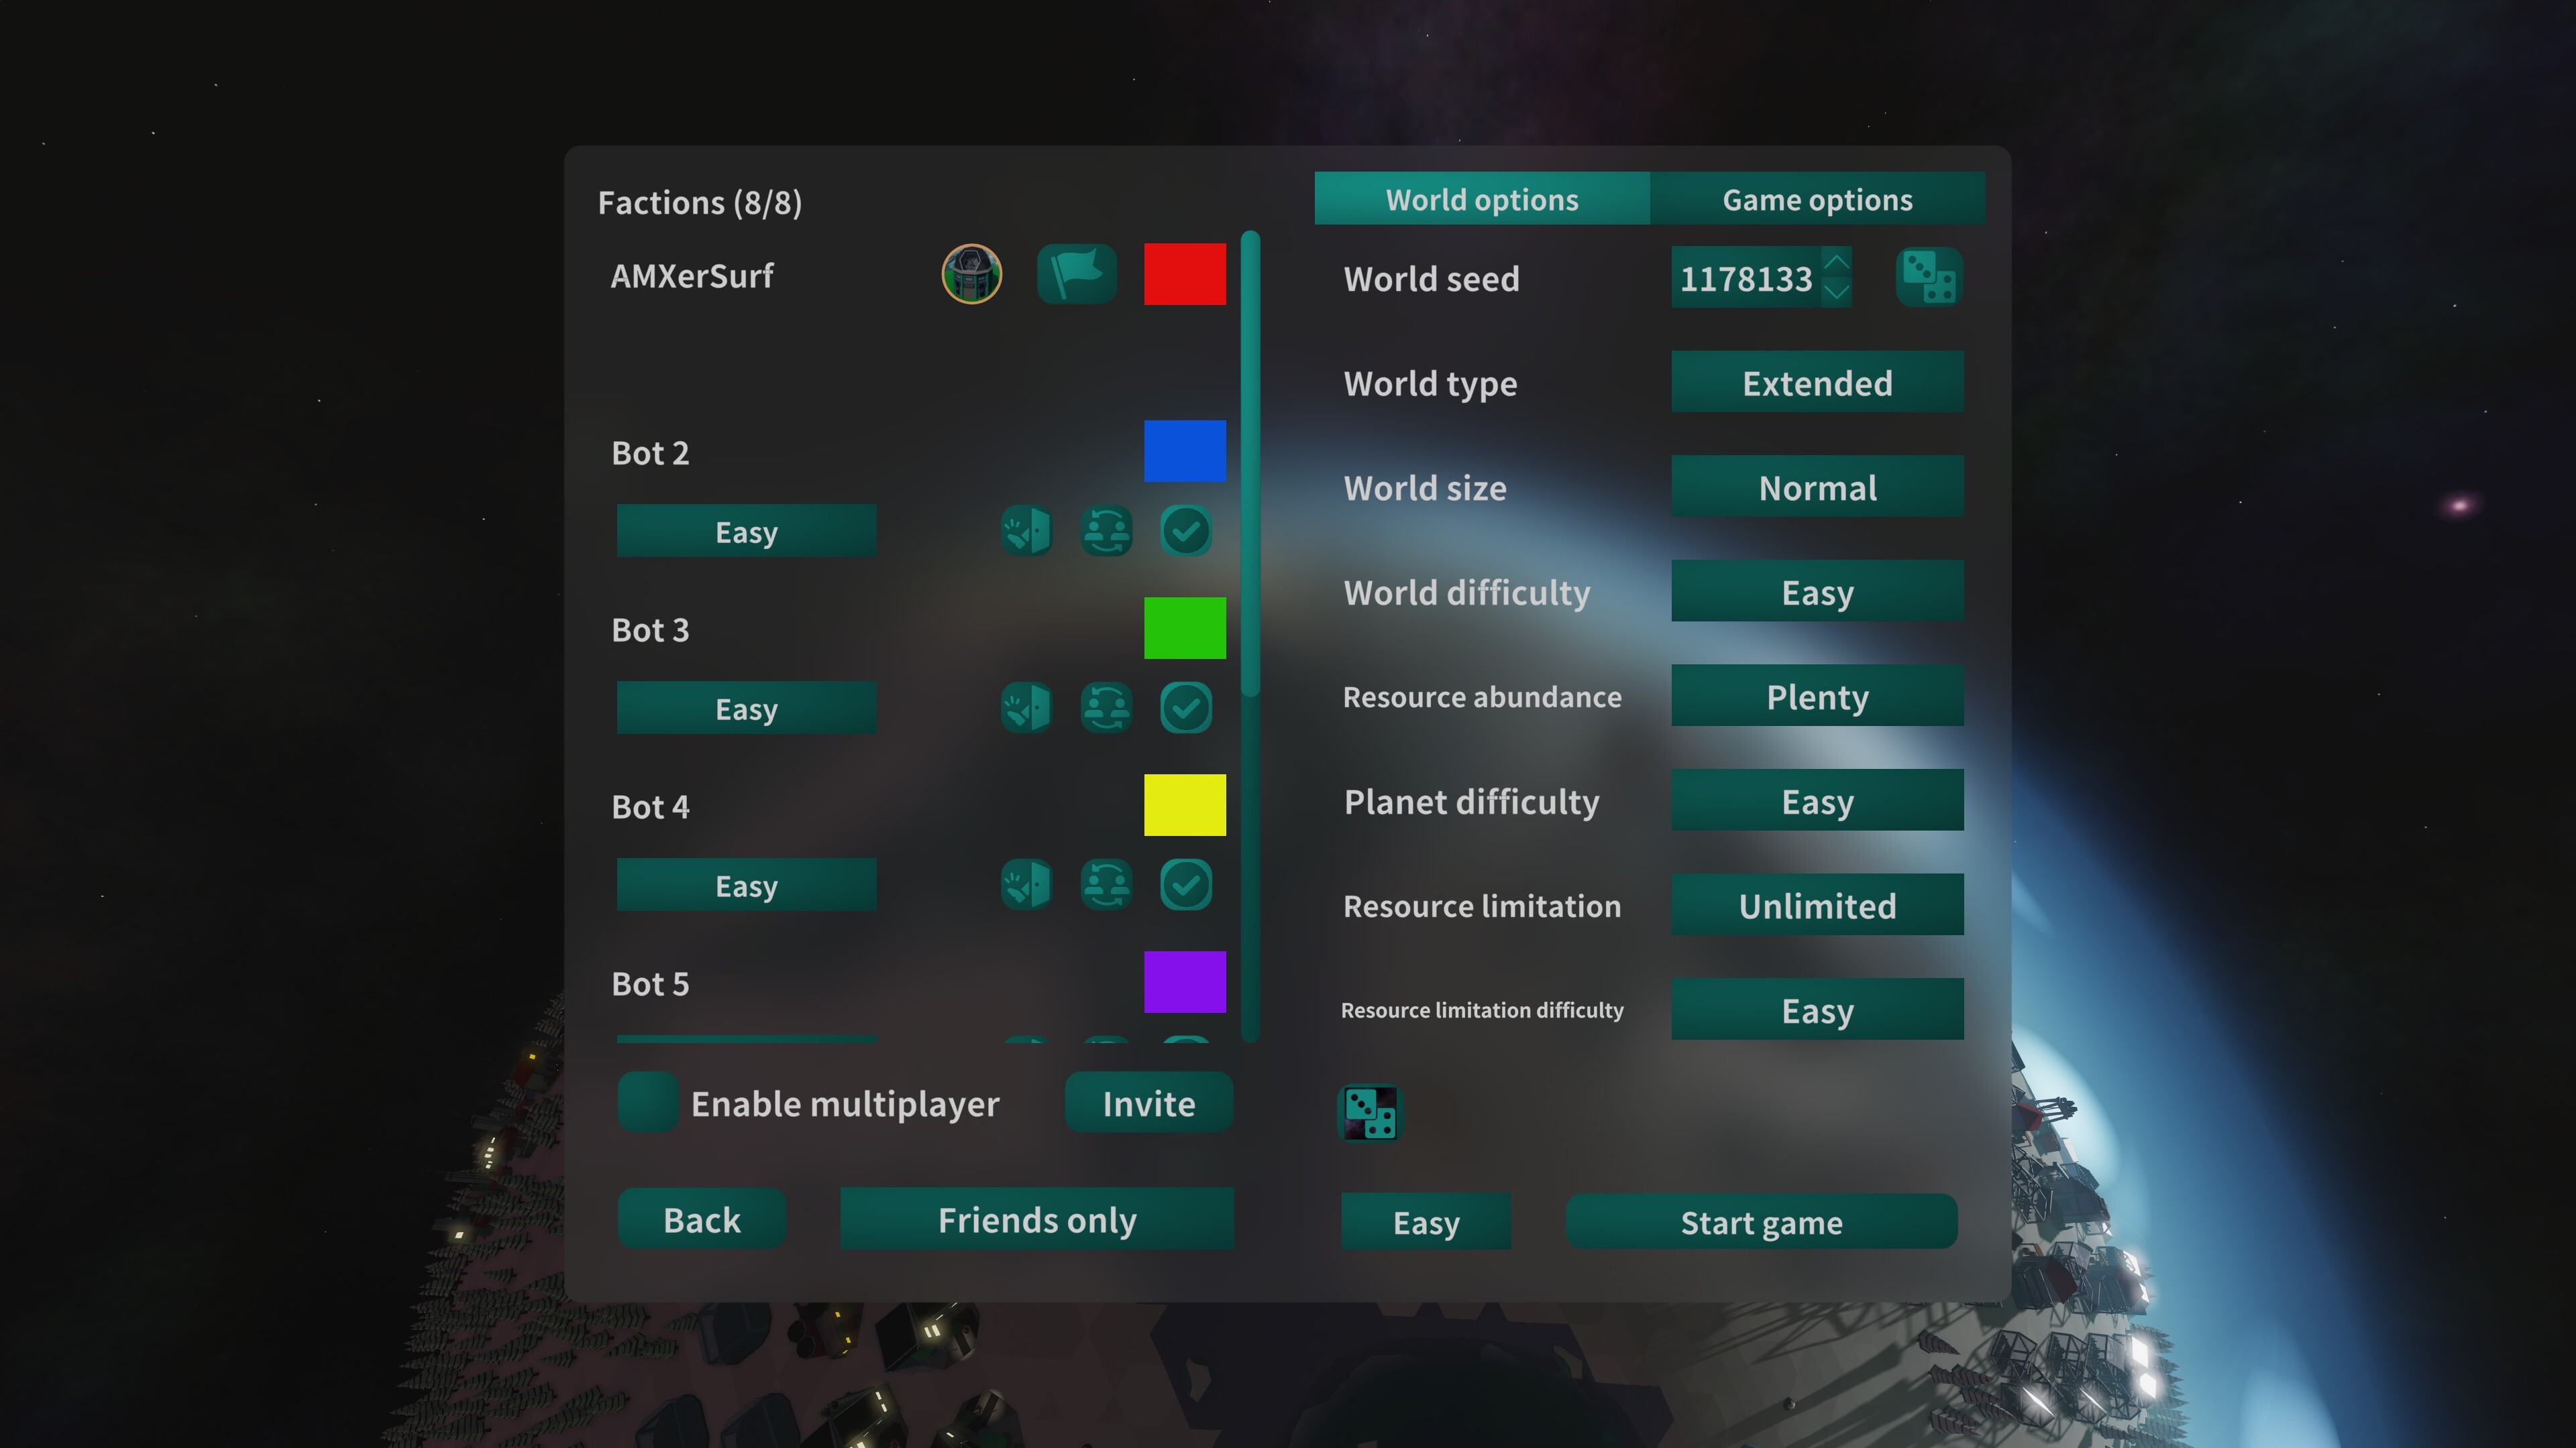The image size is (2576, 1448).
Task: Switch to the World options tab
Action: 1482,199
